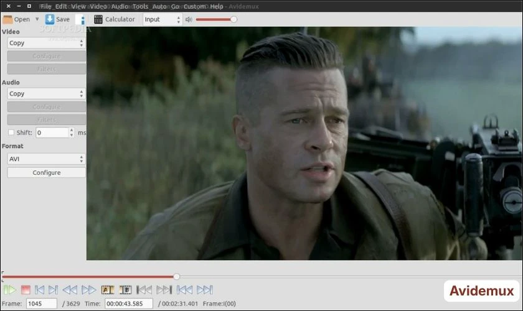This screenshot has height=311, width=523.
Task: Click the video preview frame
Action: tap(304, 143)
